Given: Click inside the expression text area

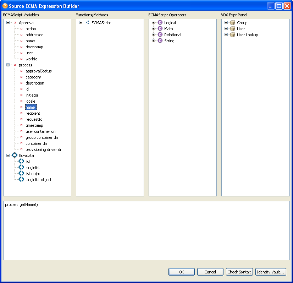Looking at the screenshot, I should (146, 230).
